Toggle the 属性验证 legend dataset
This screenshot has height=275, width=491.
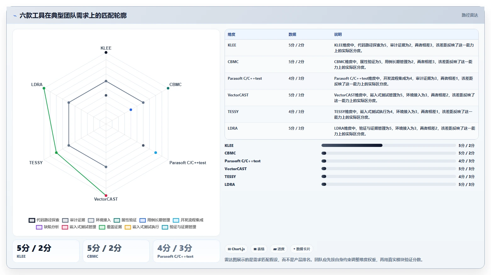tap(125, 220)
